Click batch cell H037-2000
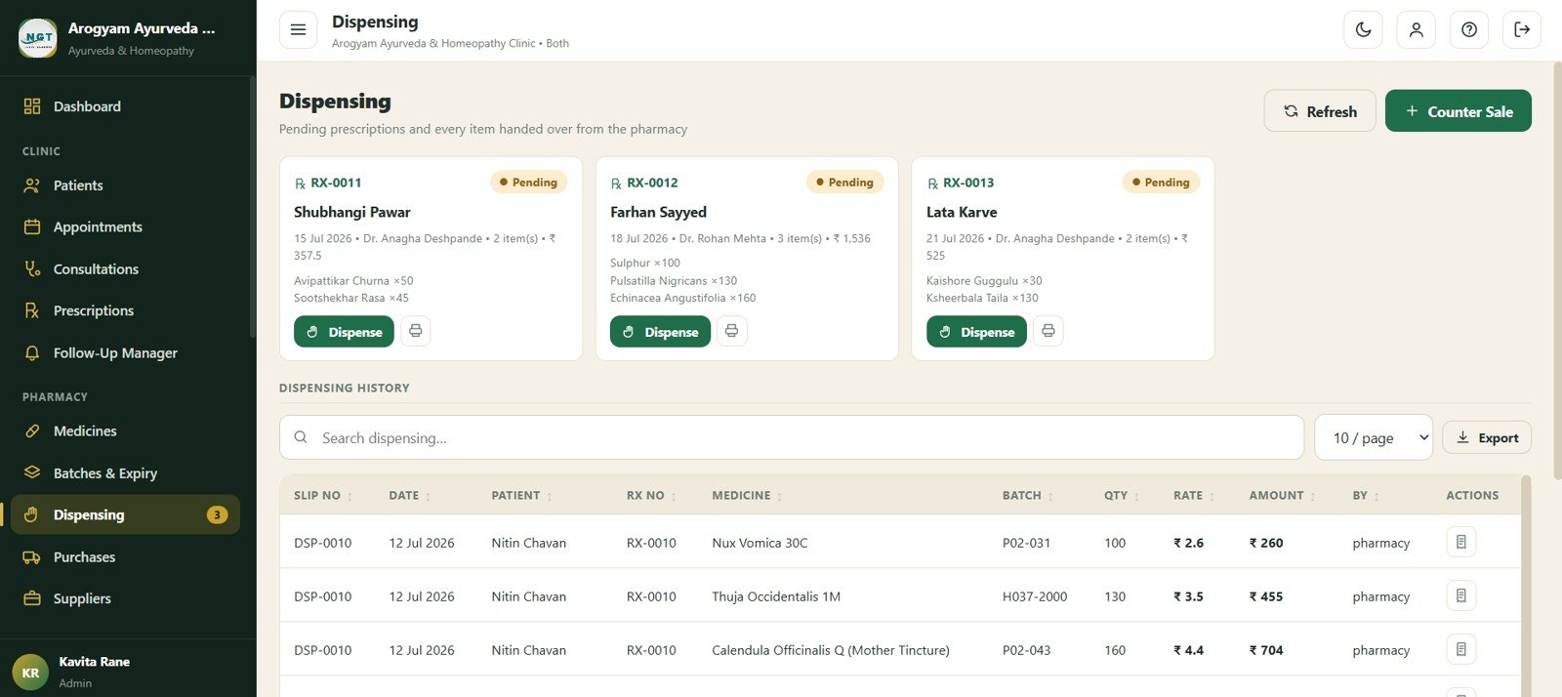Image resolution: width=1562 pixels, height=697 pixels. pyautogui.click(x=1035, y=596)
